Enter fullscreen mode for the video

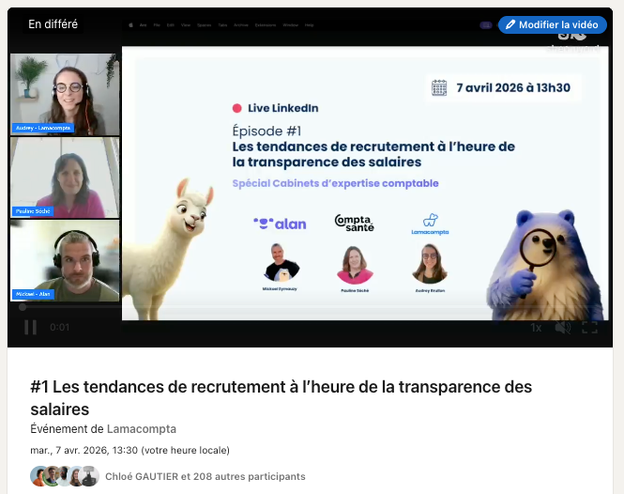pos(589,328)
